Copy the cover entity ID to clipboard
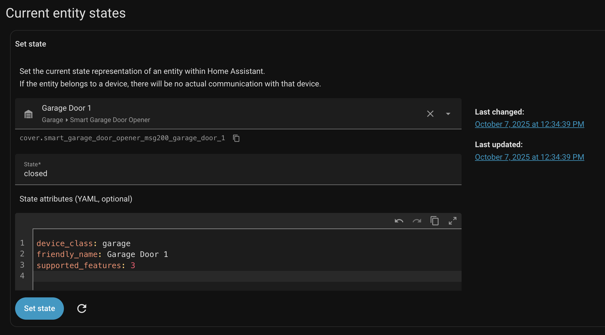This screenshot has width=605, height=335. click(x=236, y=138)
